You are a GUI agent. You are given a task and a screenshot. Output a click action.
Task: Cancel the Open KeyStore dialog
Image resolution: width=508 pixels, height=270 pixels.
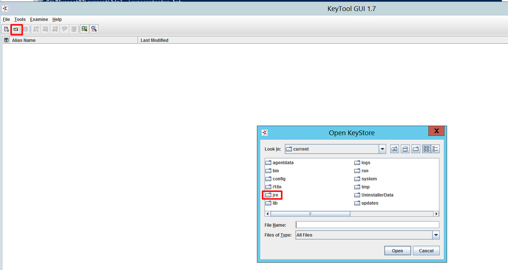(426, 250)
